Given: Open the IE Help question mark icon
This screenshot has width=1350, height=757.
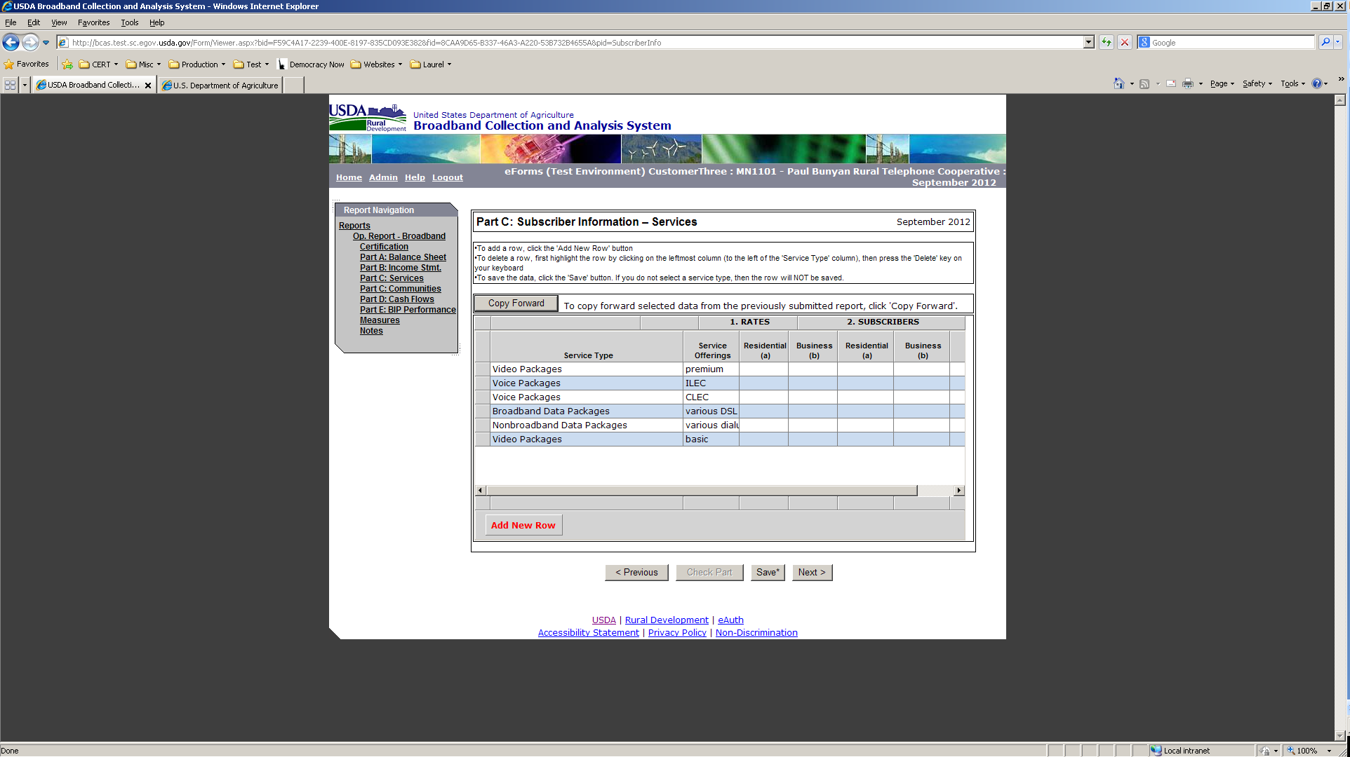Looking at the screenshot, I should point(1317,84).
